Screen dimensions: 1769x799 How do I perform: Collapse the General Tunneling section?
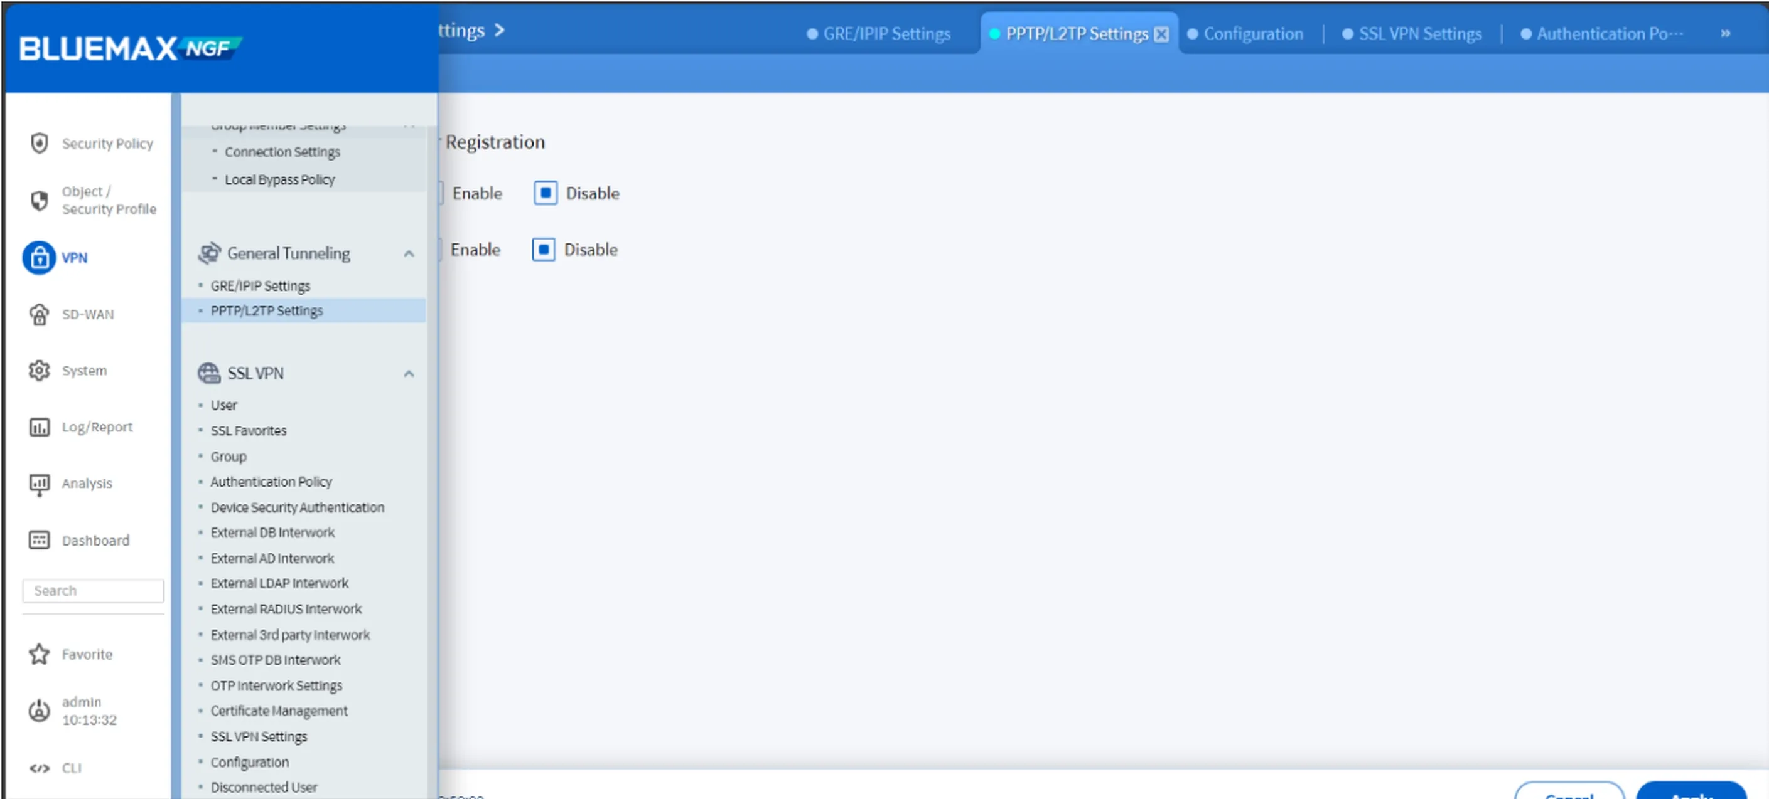click(409, 254)
